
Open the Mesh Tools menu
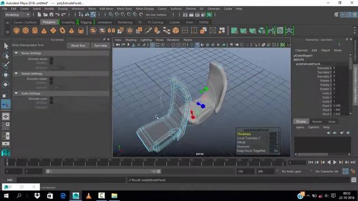pyautogui.click(x=124, y=9)
